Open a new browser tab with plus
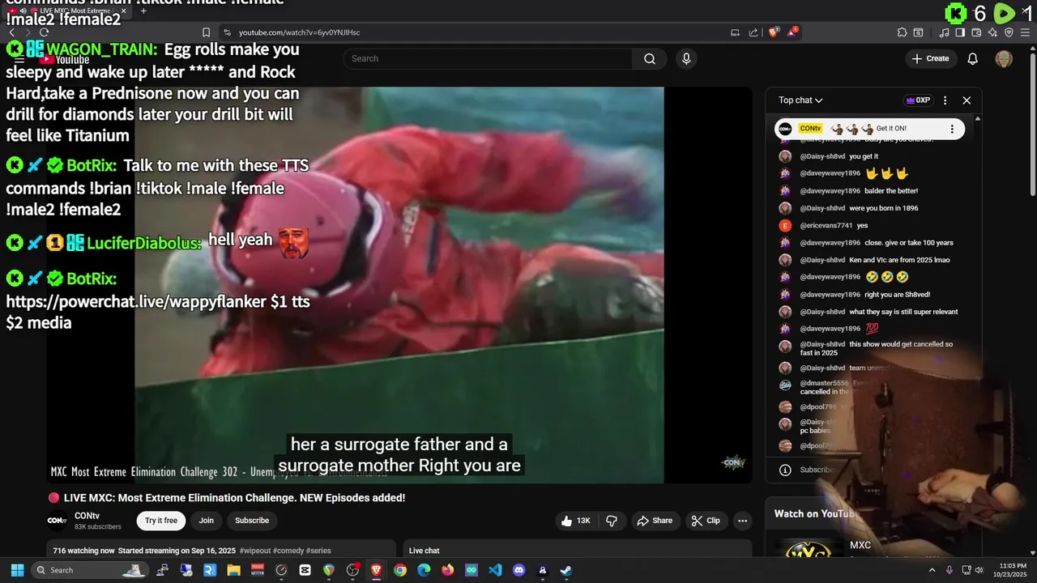The width and height of the screenshot is (1037, 583). pos(143,11)
